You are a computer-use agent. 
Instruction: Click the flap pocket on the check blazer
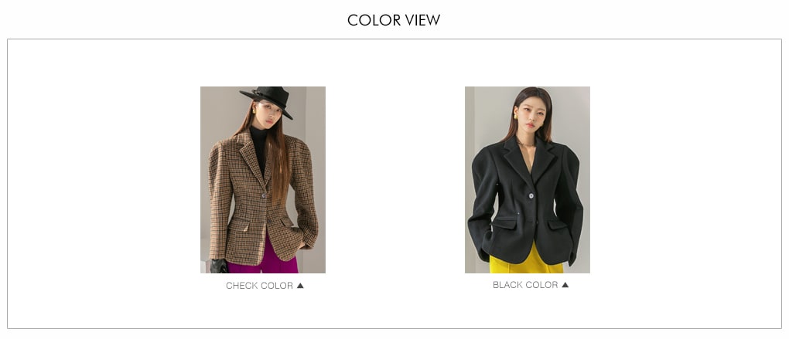click(238, 225)
